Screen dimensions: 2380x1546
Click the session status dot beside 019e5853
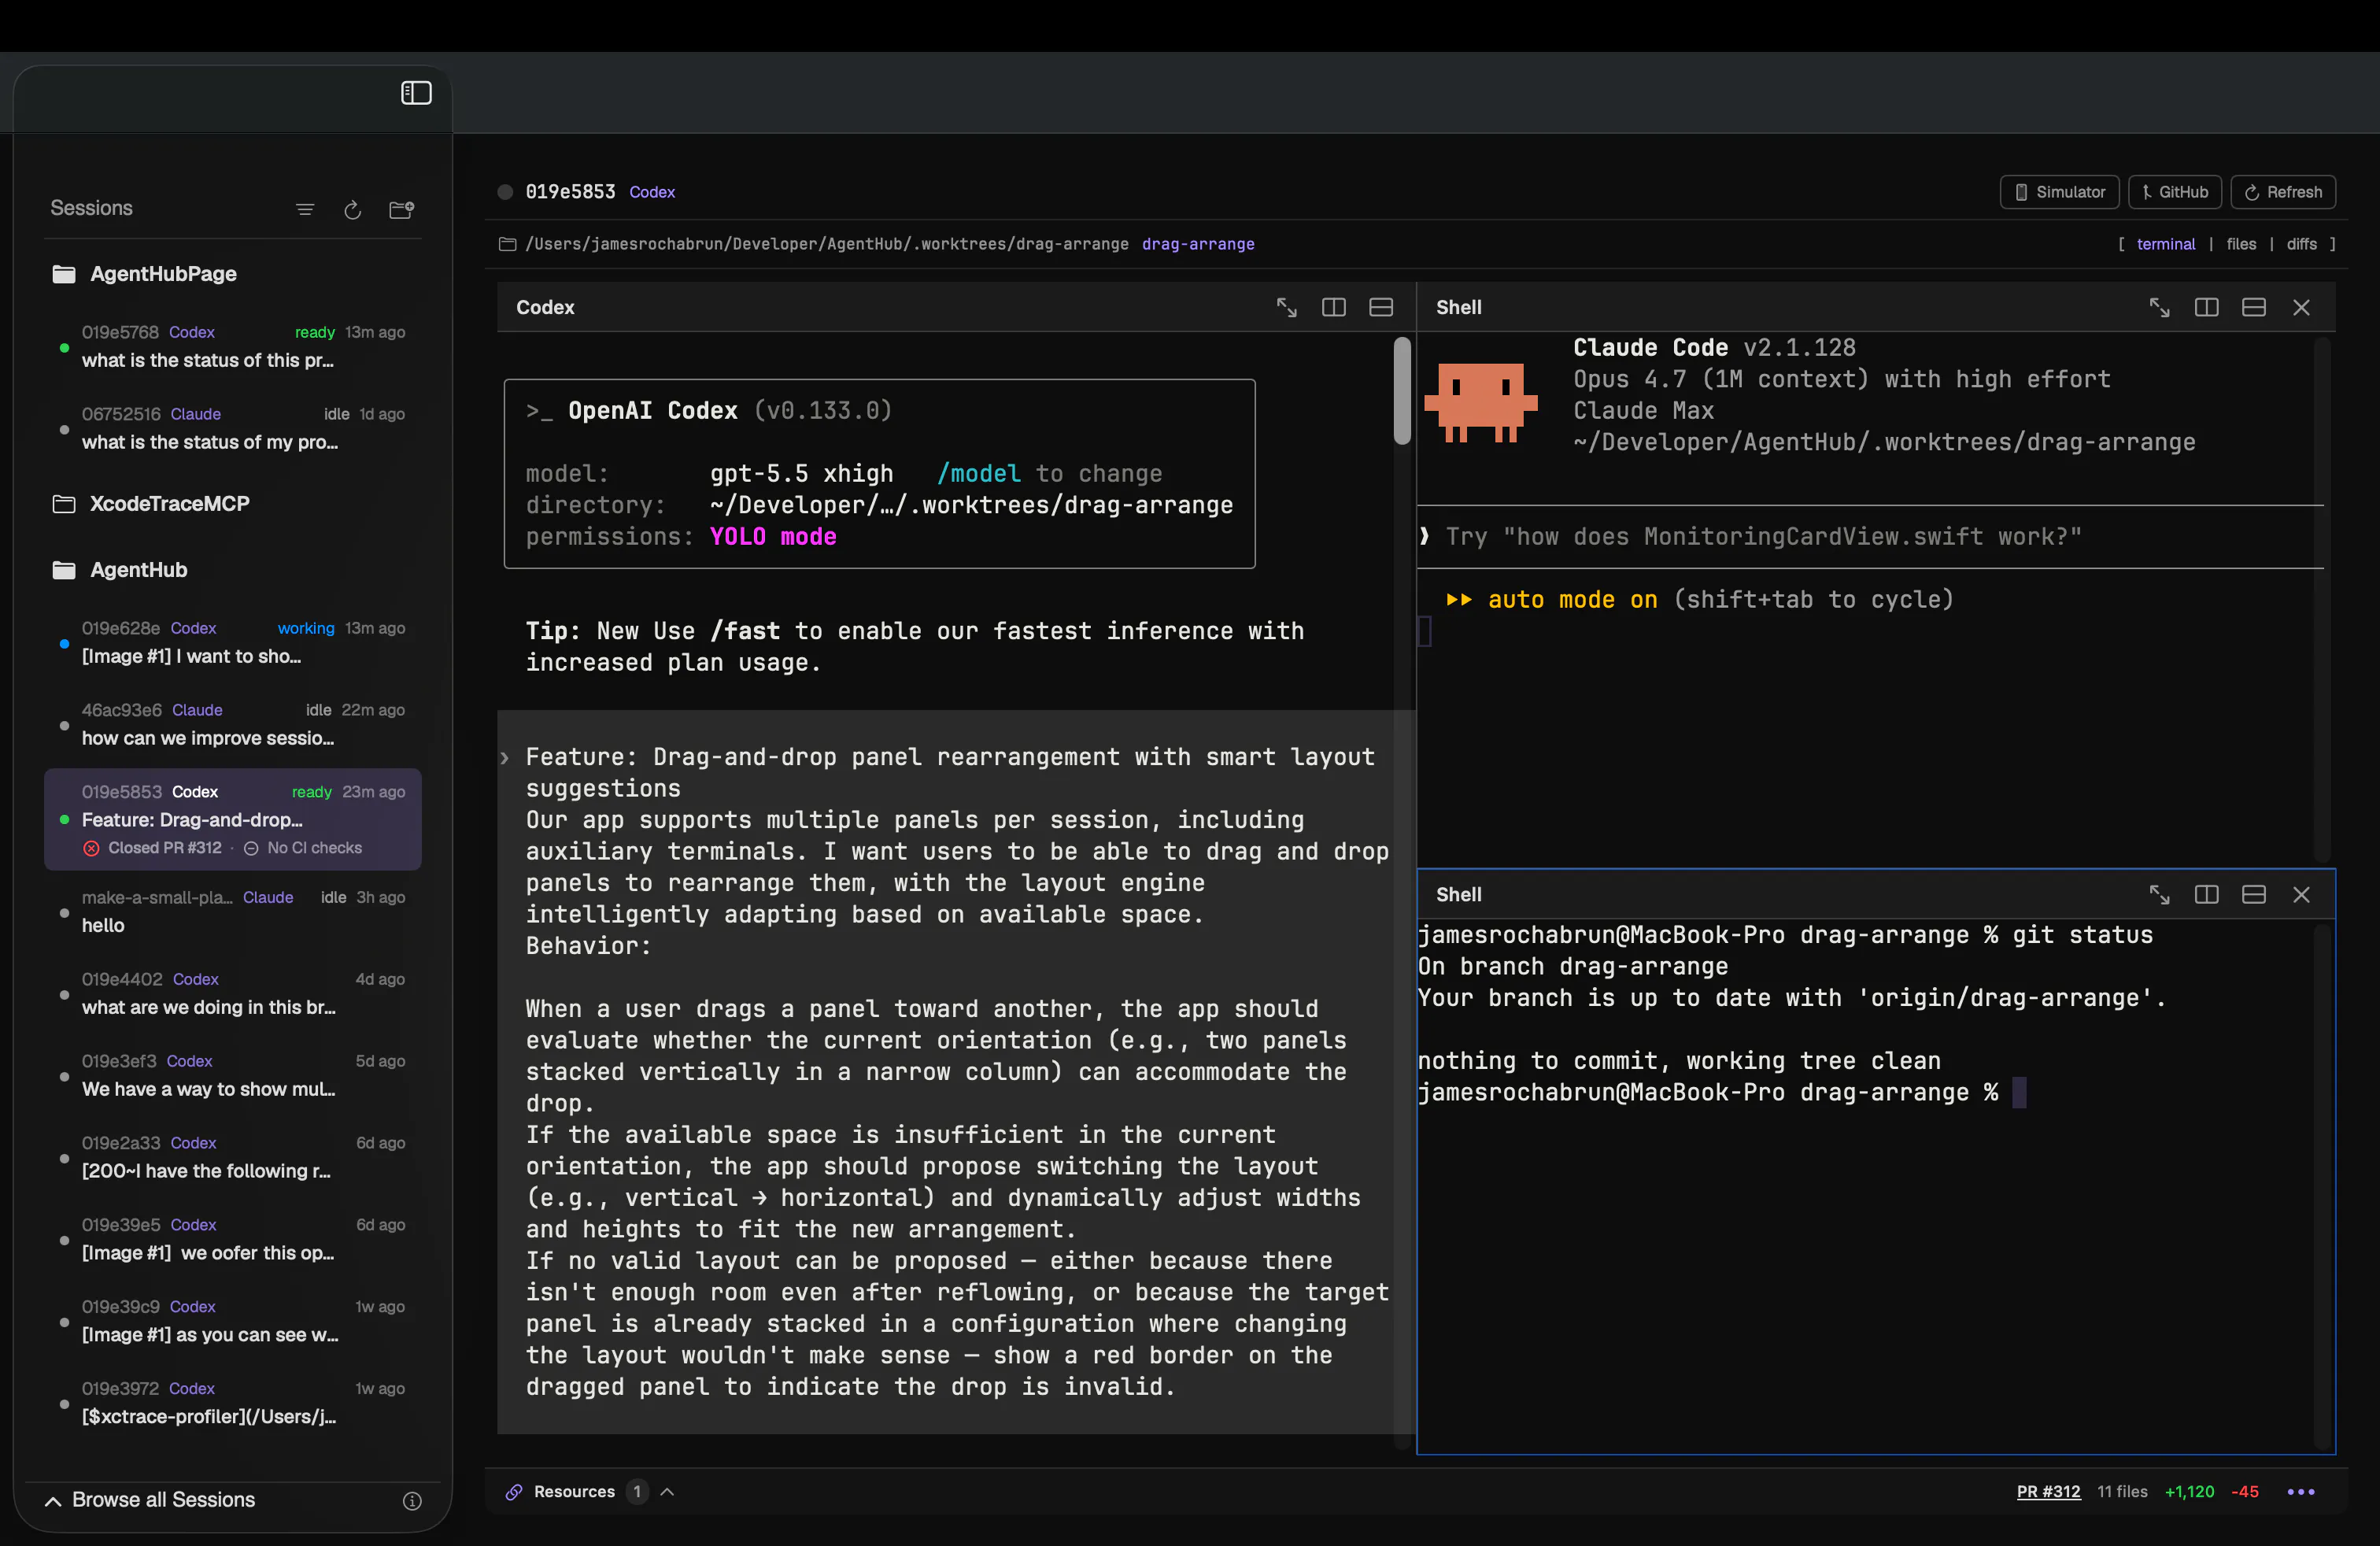point(506,192)
